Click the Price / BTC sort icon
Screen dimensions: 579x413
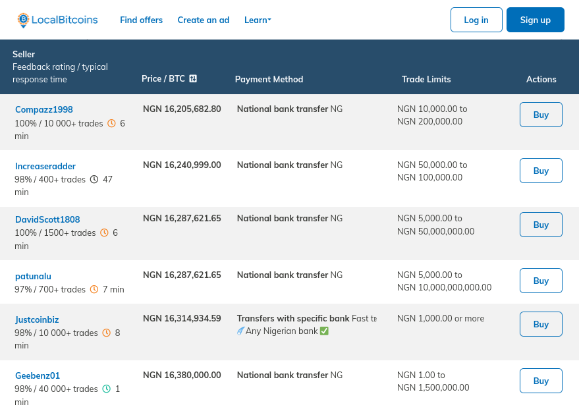193,78
